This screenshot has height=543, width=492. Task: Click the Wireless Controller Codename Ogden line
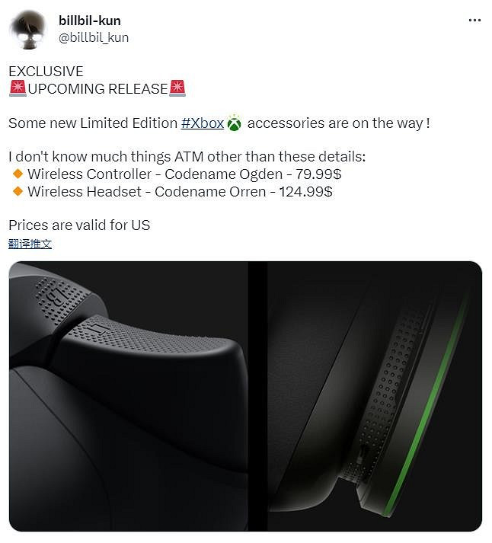(184, 174)
